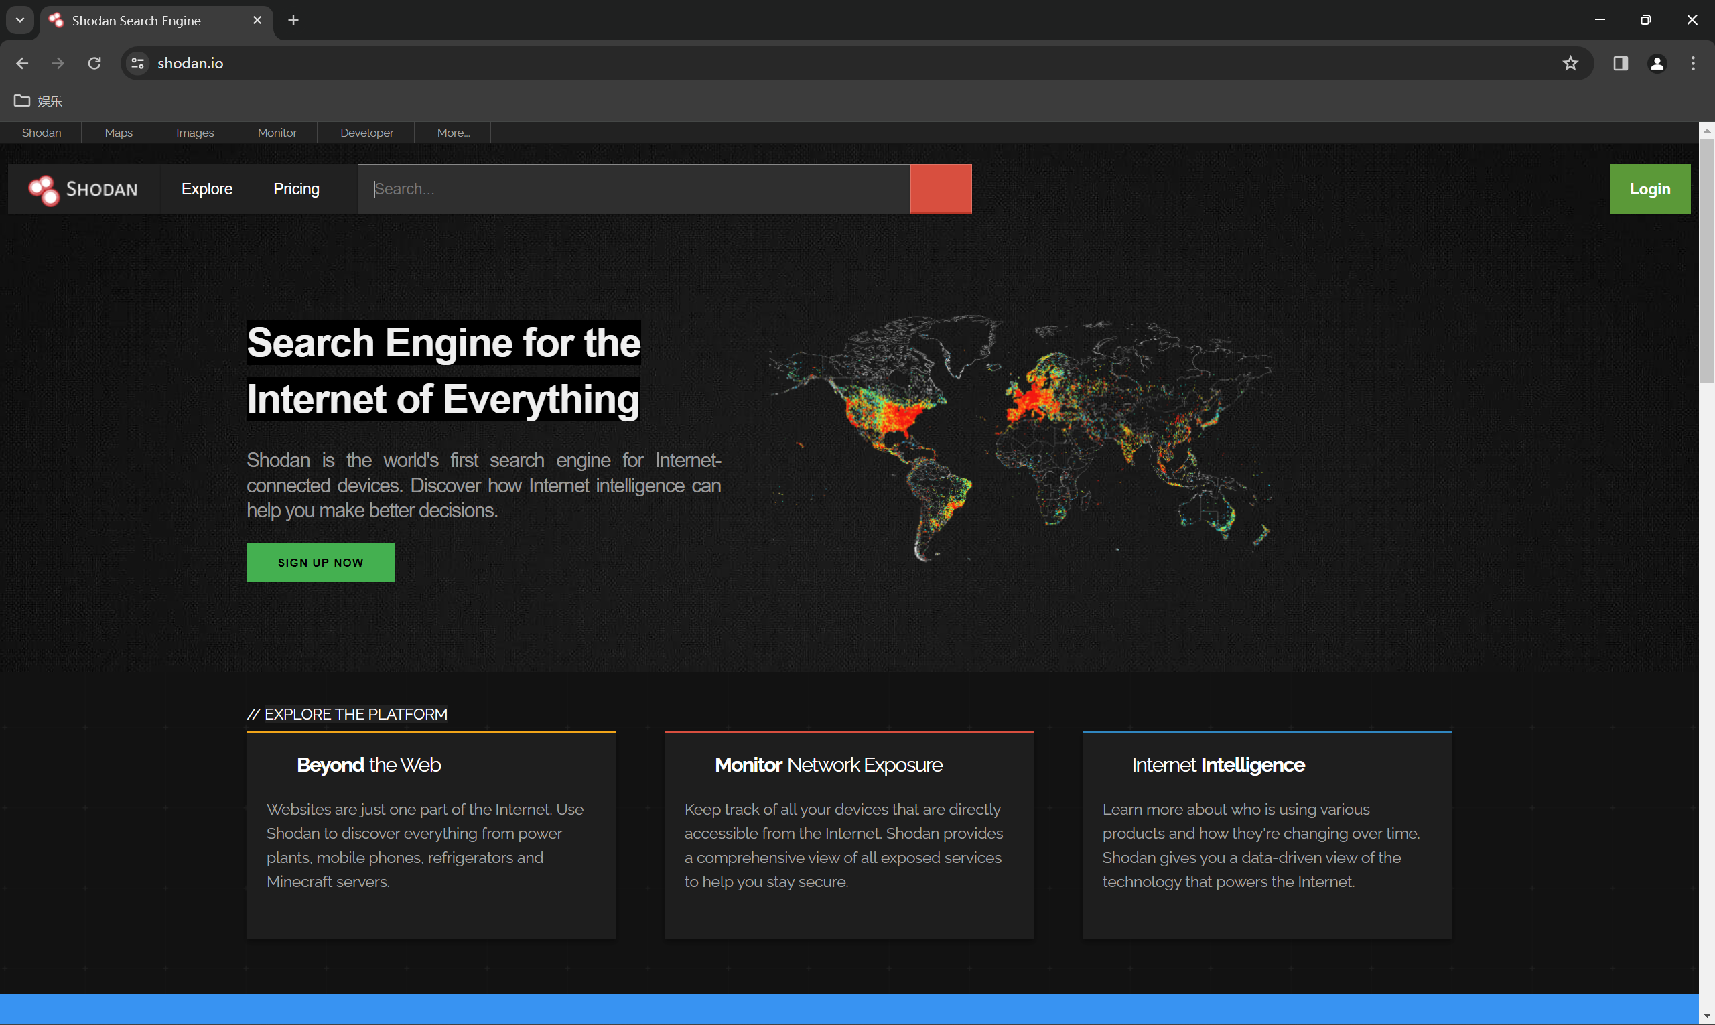Open Shodan in the top bar
The height and width of the screenshot is (1025, 1715).
coord(42,133)
